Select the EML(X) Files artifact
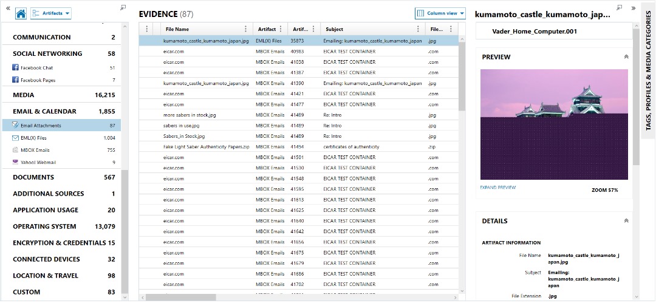The width and height of the screenshot is (656, 303). click(61, 138)
